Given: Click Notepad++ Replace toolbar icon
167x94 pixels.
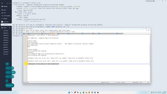Looking at the screenshot, I should click(45, 32).
